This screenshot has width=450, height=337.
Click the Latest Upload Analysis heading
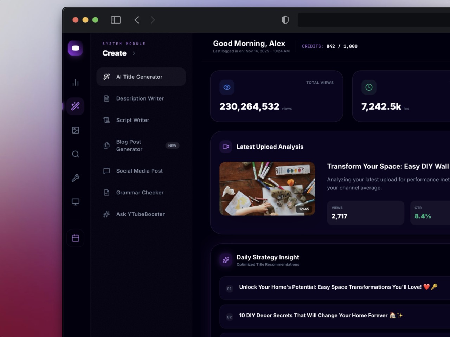point(270,147)
